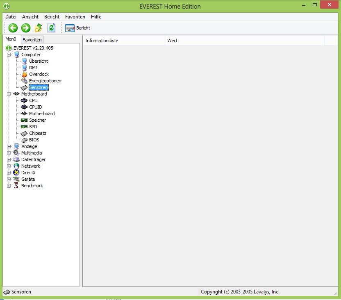This screenshot has width=341, height=300.
Task: Click the Overclock flame icon
Action: tap(24, 74)
